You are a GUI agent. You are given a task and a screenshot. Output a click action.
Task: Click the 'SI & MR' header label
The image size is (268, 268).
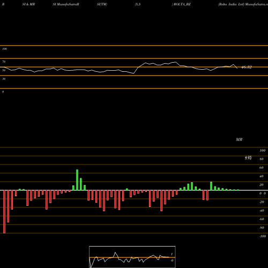pyautogui.click(x=28, y=4)
